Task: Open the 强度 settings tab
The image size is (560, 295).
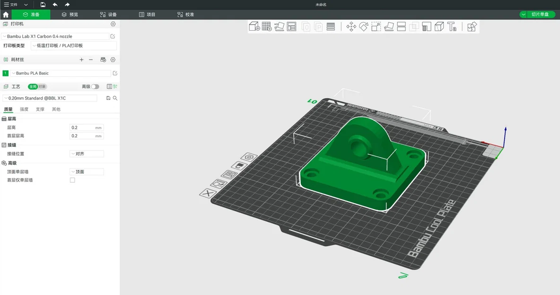Action: [x=24, y=110]
